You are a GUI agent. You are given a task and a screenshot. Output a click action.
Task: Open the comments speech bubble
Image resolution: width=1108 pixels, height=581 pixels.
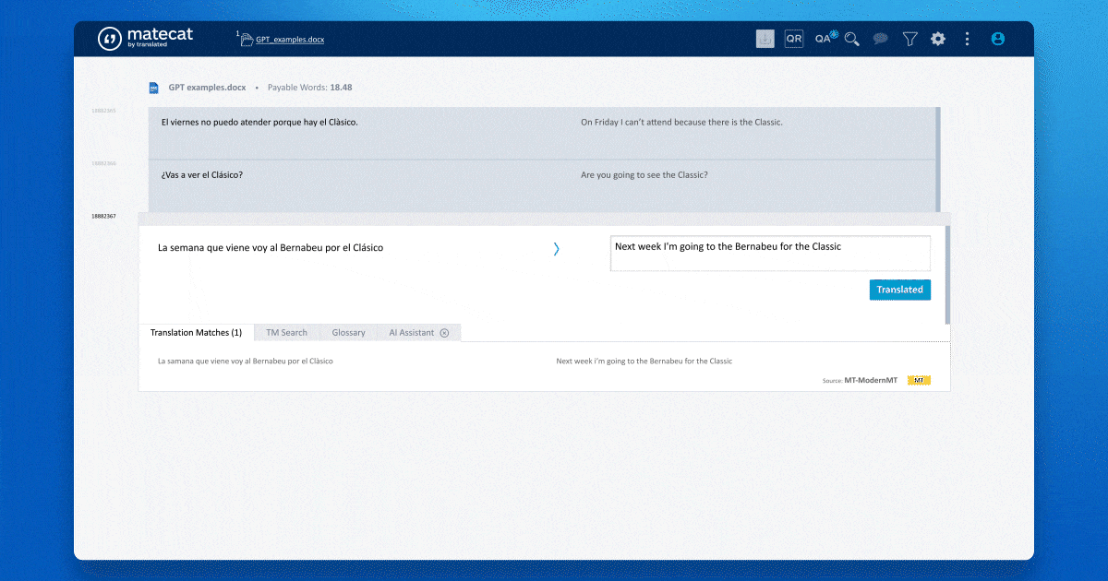[x=881, y=39]
